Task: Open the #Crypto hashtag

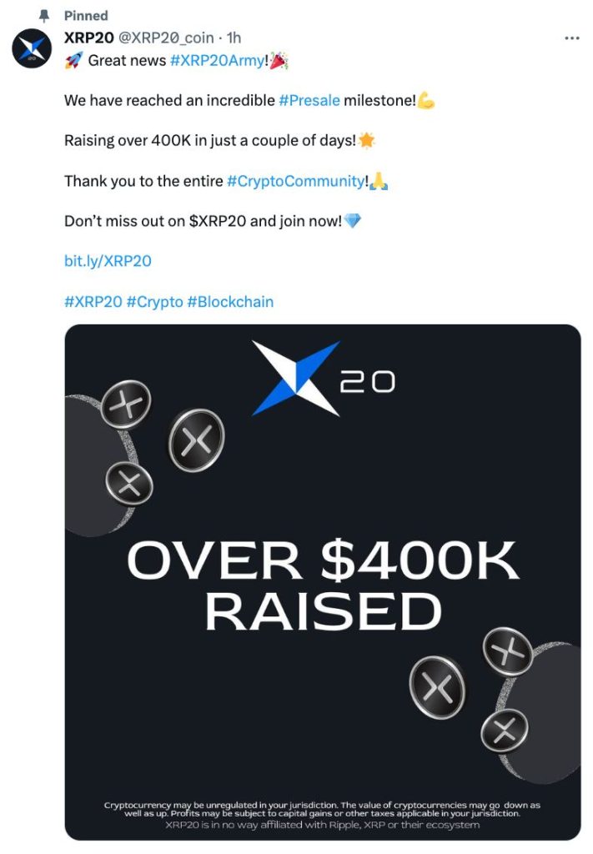Action: 154,301
